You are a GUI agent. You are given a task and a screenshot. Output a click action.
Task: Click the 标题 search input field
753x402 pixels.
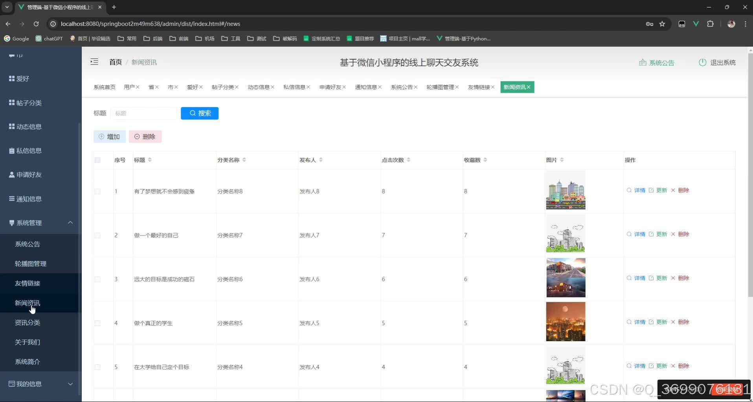pos(144,113)
